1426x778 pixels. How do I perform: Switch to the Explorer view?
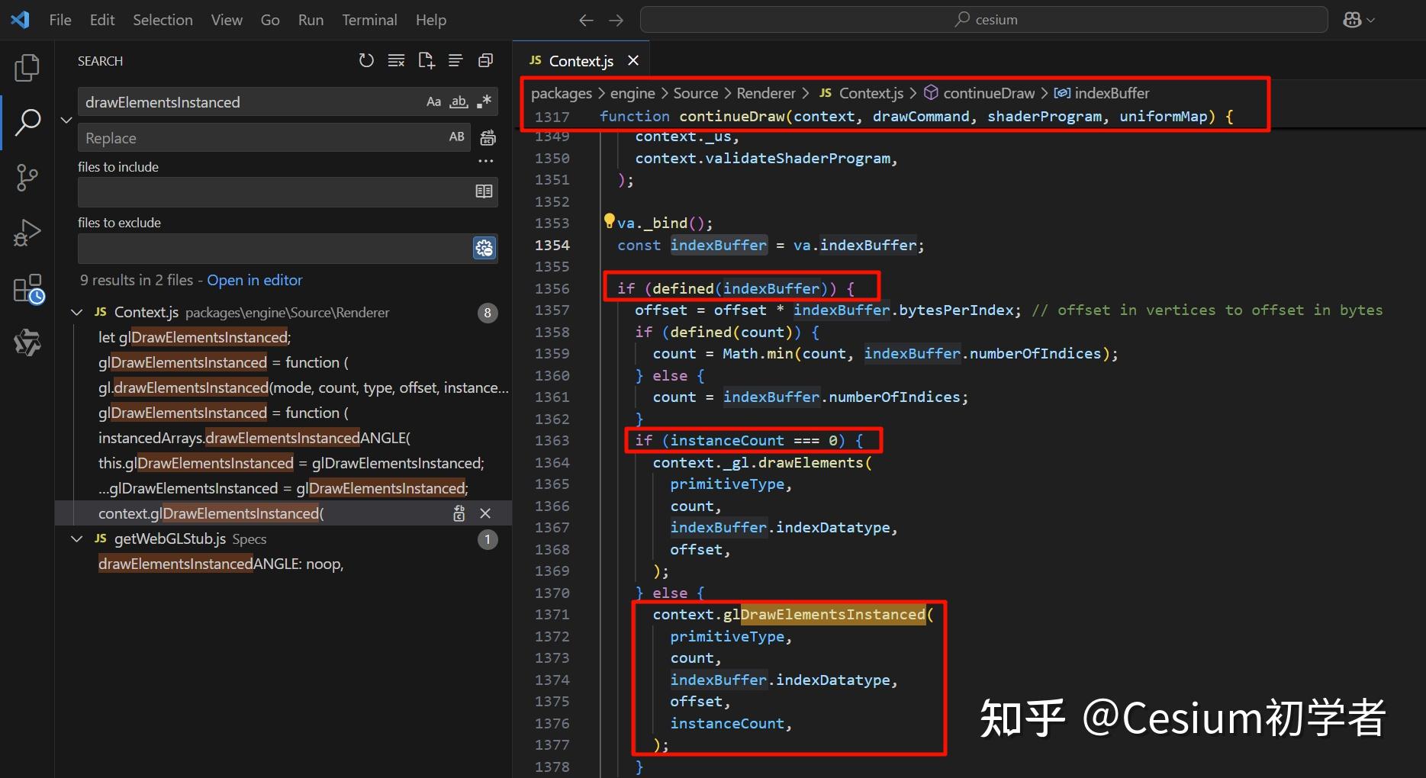coord(27,67)
